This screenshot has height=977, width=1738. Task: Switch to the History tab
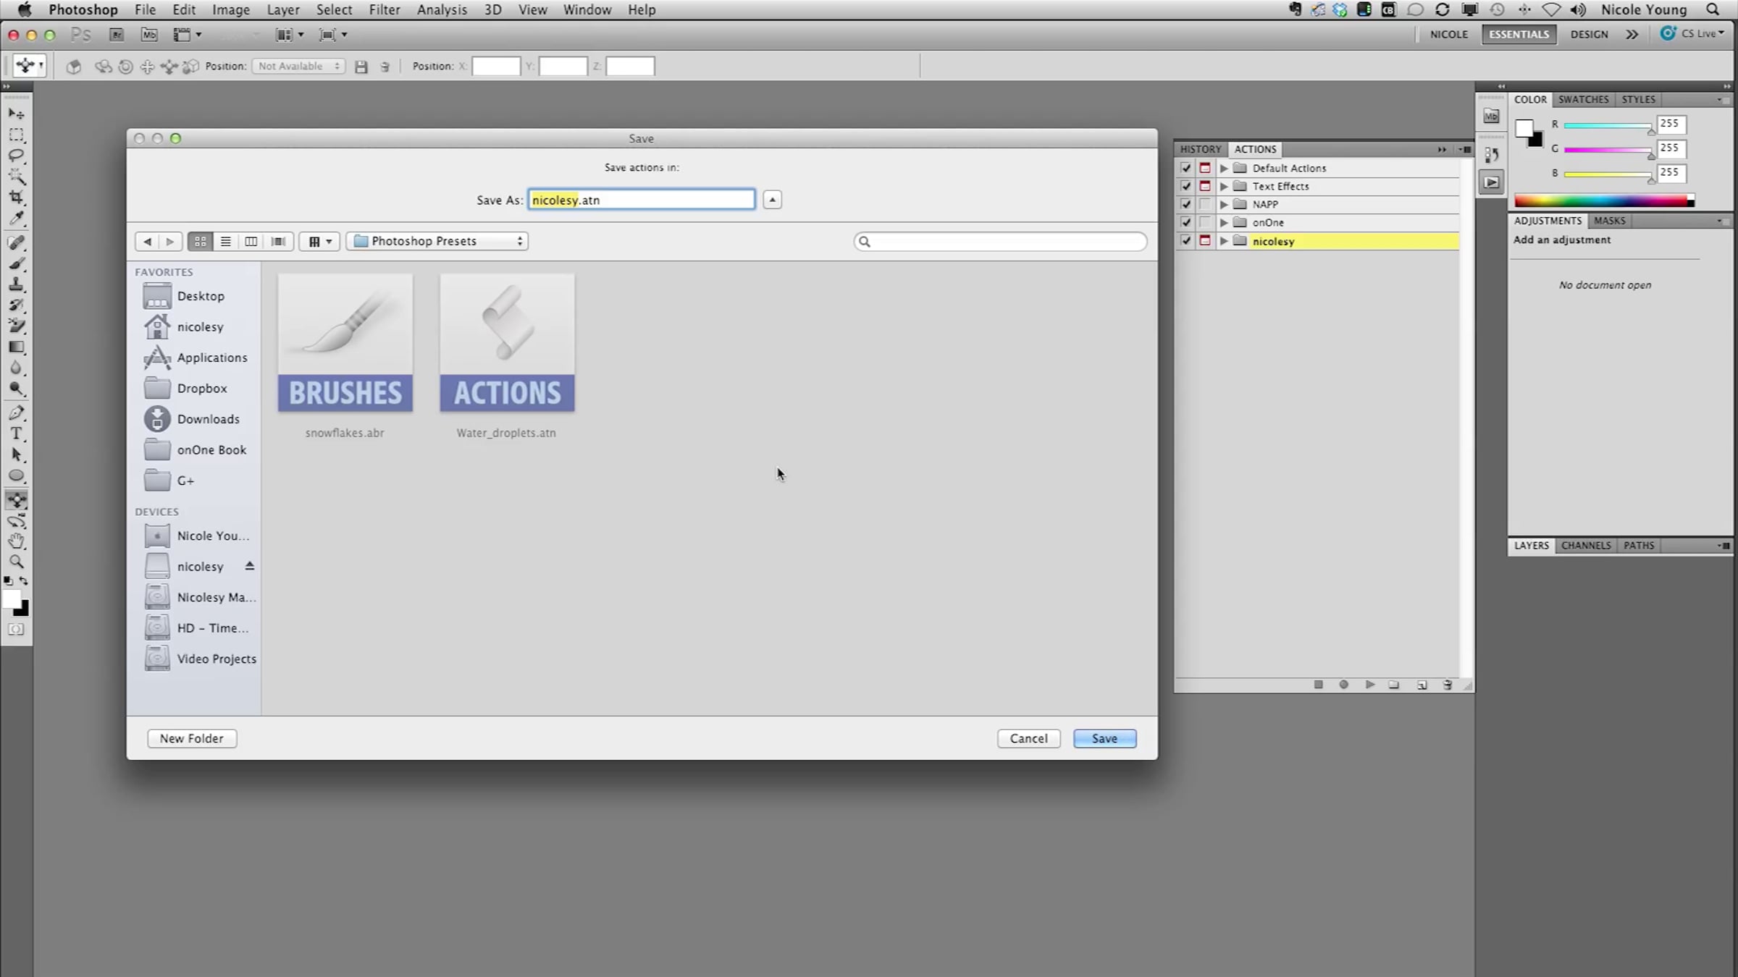1201,149
